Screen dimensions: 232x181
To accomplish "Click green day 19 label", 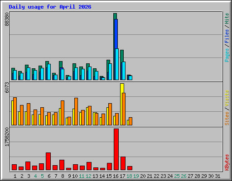I will (x=136, y=176).
